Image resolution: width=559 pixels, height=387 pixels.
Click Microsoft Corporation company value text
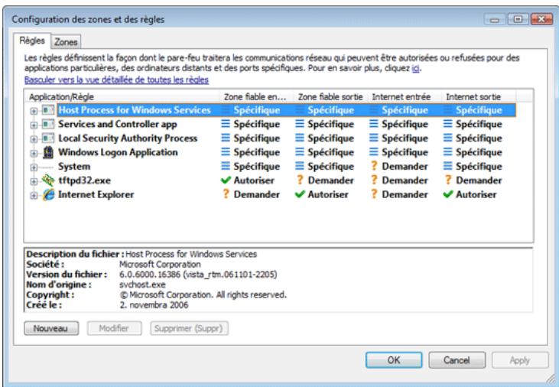click(160, 265)
